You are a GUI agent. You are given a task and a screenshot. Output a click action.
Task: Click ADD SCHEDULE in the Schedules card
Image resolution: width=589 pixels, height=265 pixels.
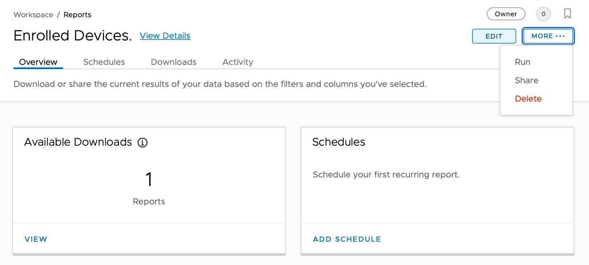[347, 239]
